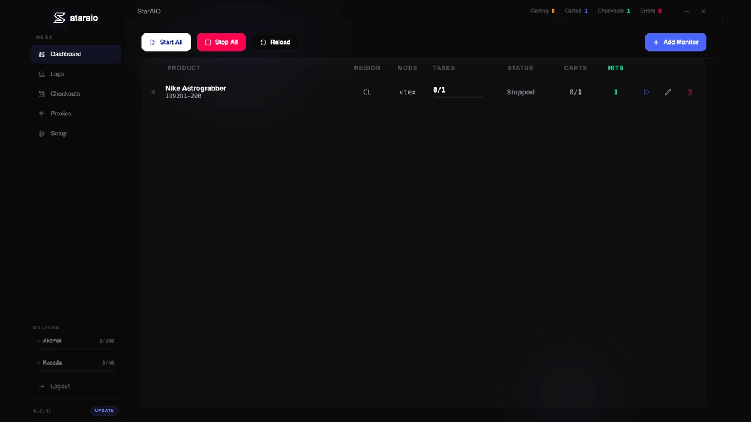Delete the Nike Astrograbber monitor
The image size is (751, 422).
pos(689,92)
